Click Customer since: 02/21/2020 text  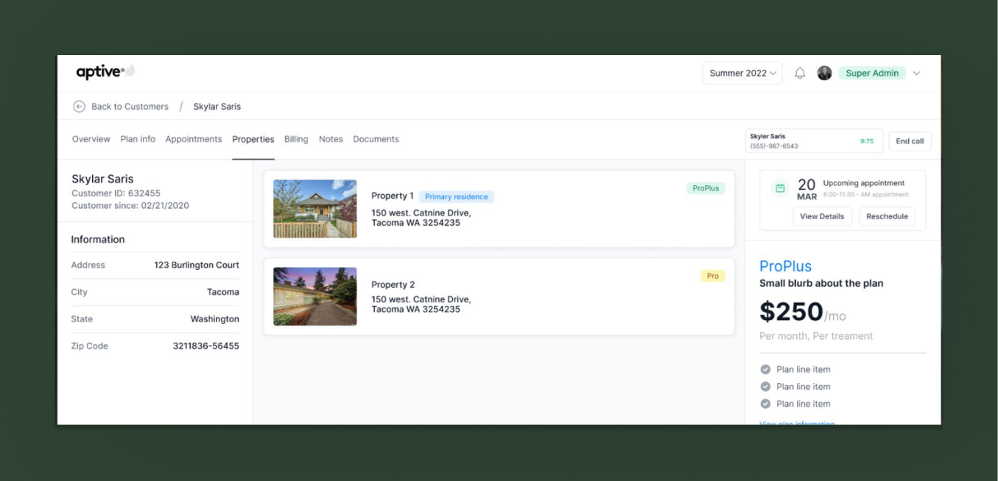click(130, 206)
